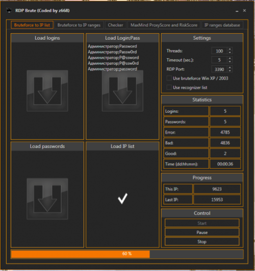Click the Load passwords header
Viewport: 255px width, 271px height.
[x=47, y=146]
